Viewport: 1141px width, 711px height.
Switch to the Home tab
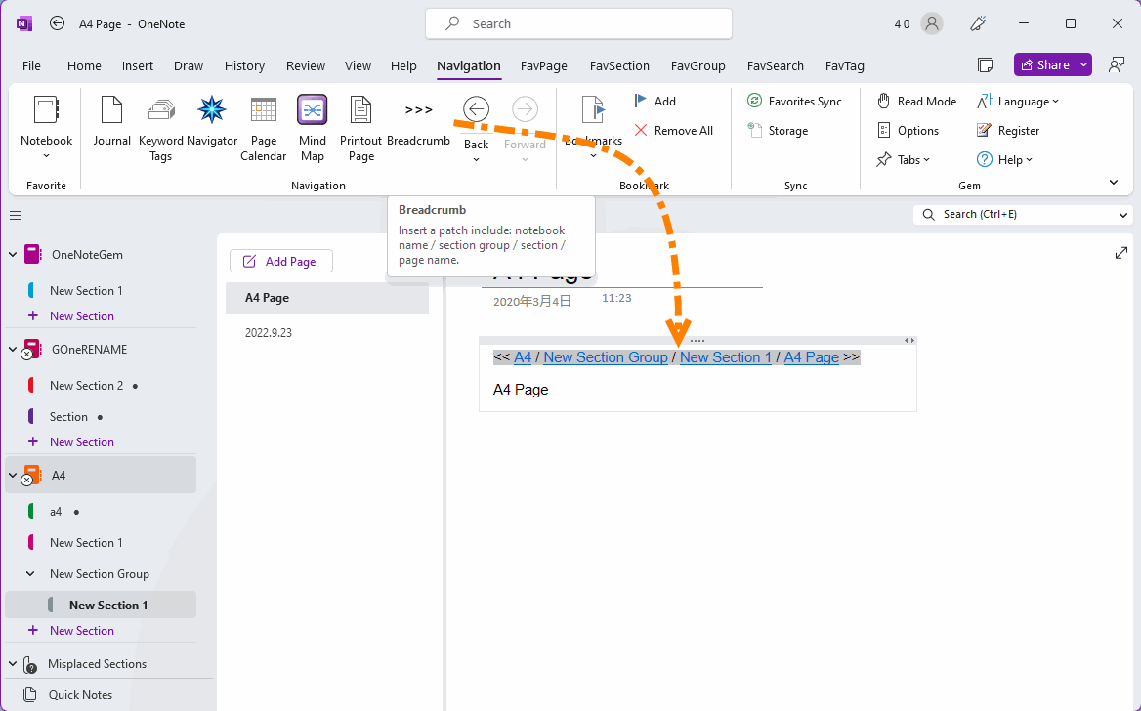click(84, 65)
